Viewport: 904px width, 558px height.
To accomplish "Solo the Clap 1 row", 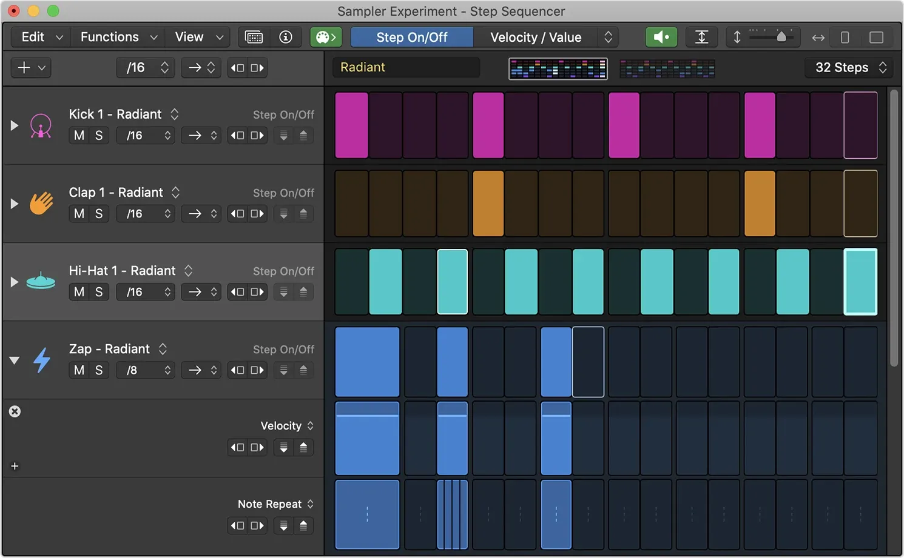I will click(99, 214).
